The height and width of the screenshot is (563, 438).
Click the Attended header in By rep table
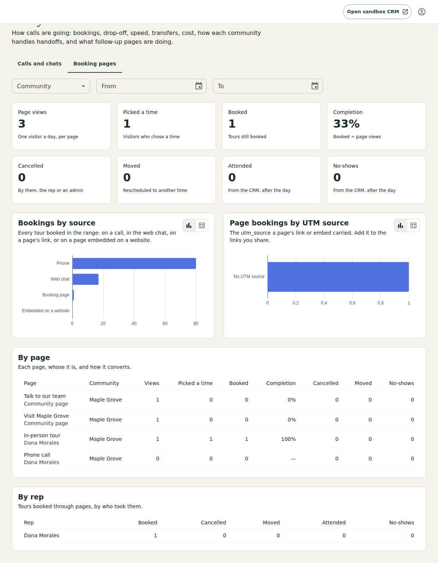(x=334, y=523)
